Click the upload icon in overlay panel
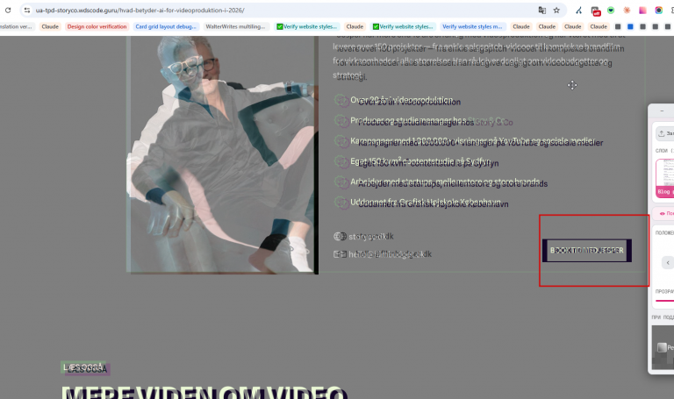Image resolution: width=674 pixels, height=399 pixels. [662, 133]
